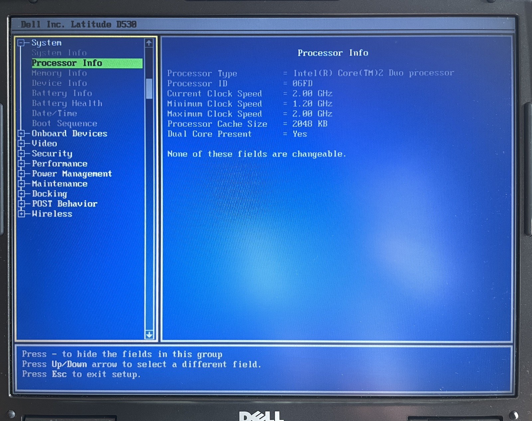Click the tree panel scrollbar thumb
The width and height of the screenshot is (532, 421).
coord(149,89)
